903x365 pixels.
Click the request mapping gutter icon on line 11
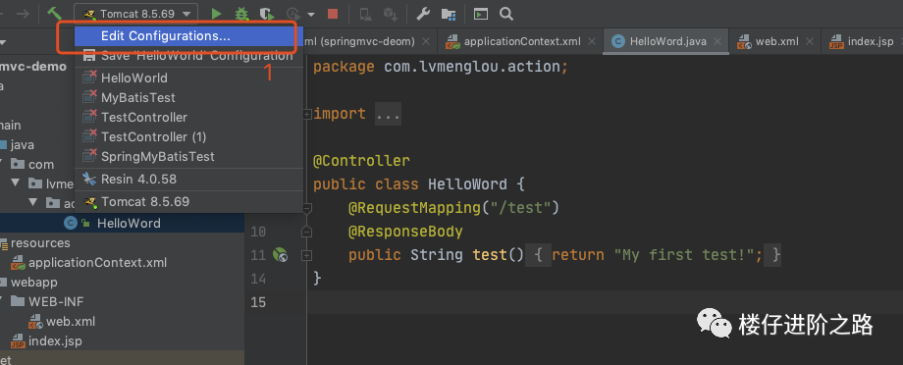[280, 254]
